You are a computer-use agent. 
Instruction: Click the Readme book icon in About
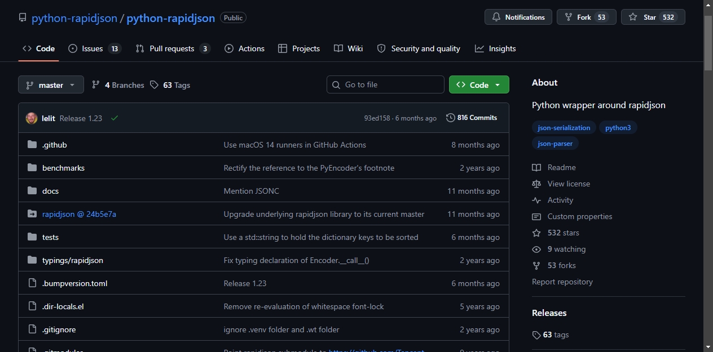pyautogui.click(x=536, y=167)
